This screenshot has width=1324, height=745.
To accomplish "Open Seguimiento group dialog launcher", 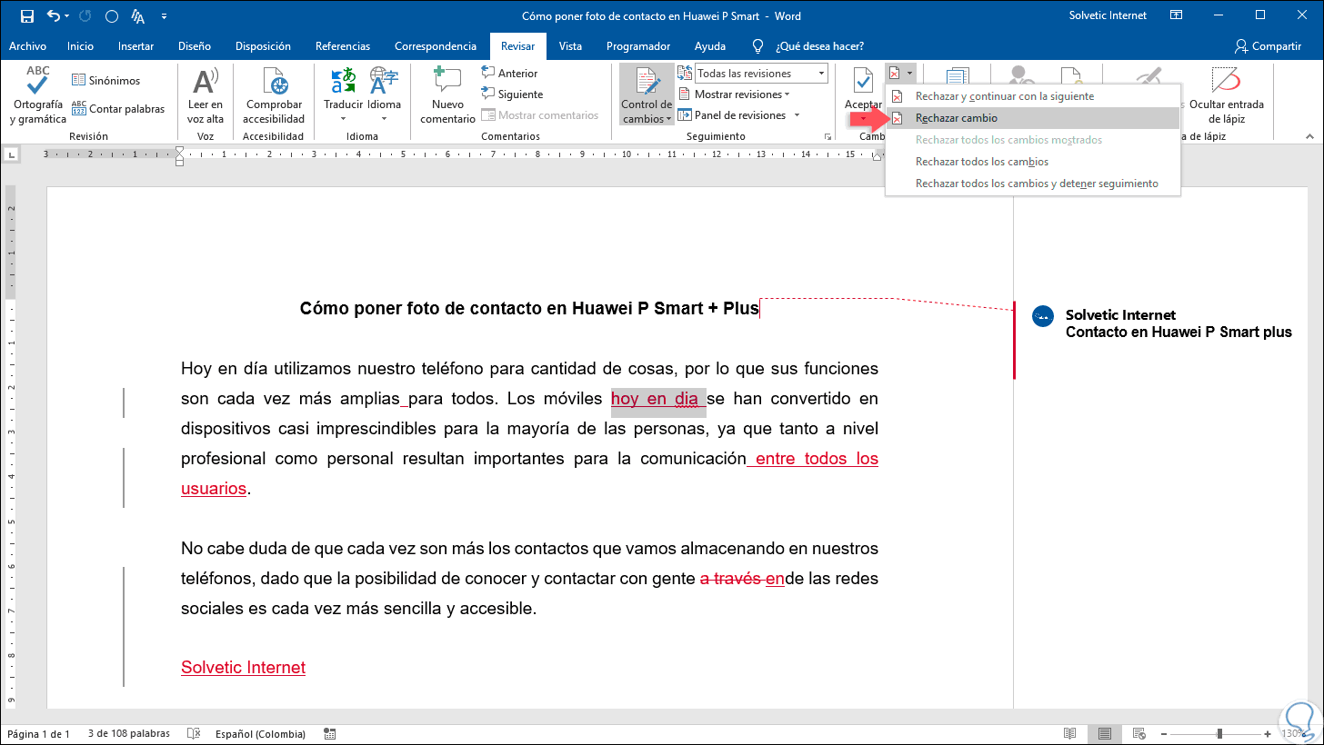I will pyautogui.click(x=827, y=136).
